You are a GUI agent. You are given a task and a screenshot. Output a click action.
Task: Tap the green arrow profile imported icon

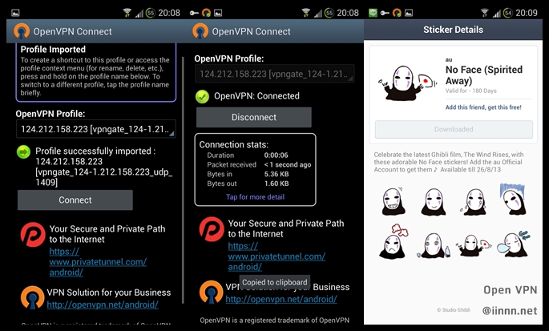coord(22,151)
